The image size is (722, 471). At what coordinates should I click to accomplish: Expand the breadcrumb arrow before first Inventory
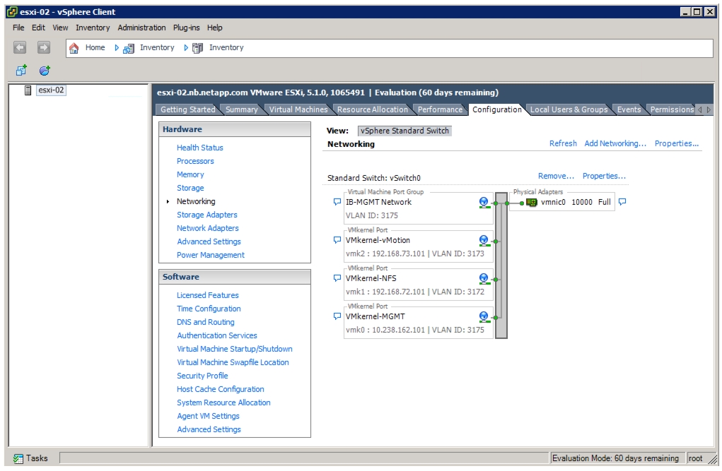pyautogui.click(x=117, y=47)
